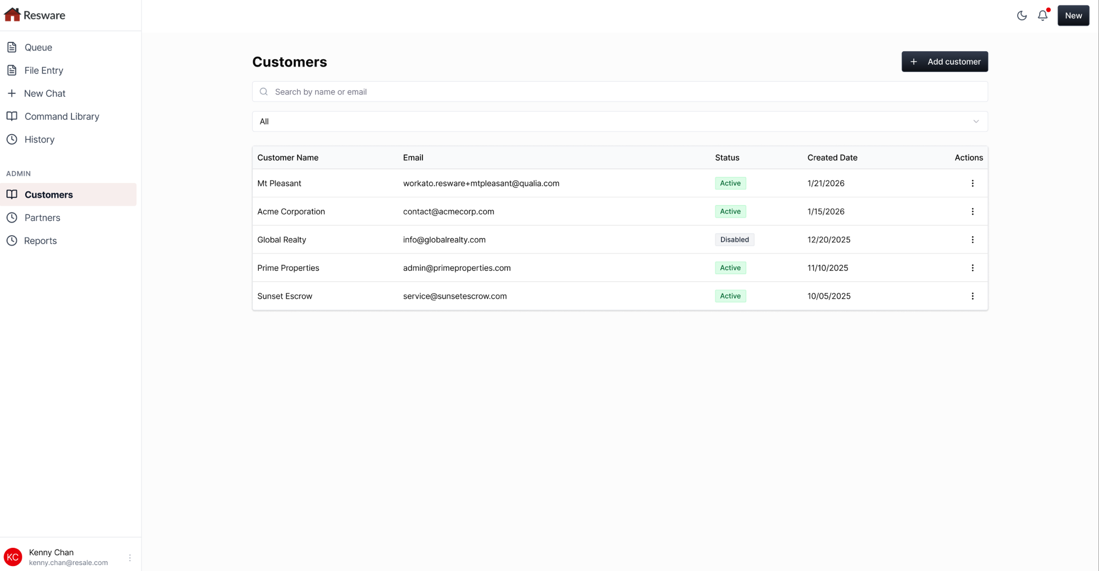The height and width of the screenshot is (571, 1099).
Task: Click the Status column header
Action: [x=726, y=158]
